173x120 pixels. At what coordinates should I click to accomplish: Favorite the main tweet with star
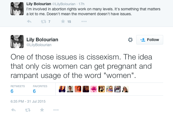coord(42,110)
